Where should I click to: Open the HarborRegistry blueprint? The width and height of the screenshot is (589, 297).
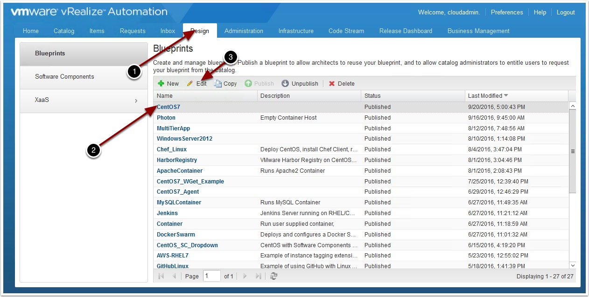point(177,160)
